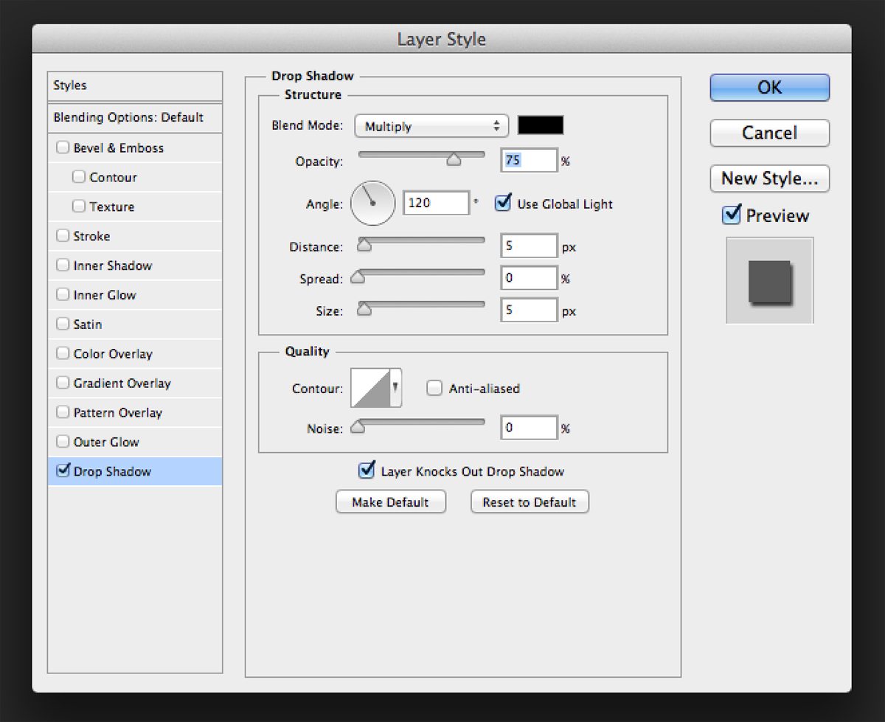Click the Noise value field
Screen dimensions: 885x722
[x=529, y=428]
